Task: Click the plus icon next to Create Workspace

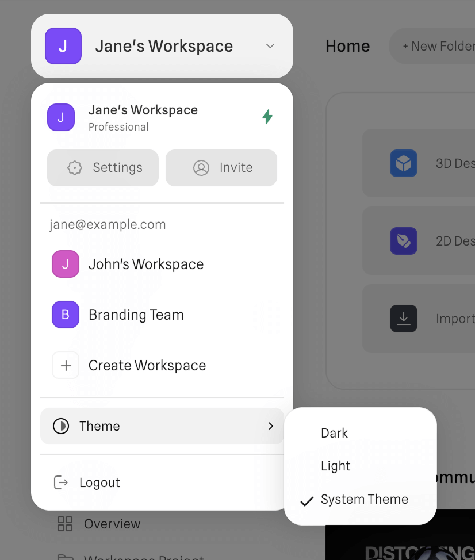Action: click(x=66, y=365)
